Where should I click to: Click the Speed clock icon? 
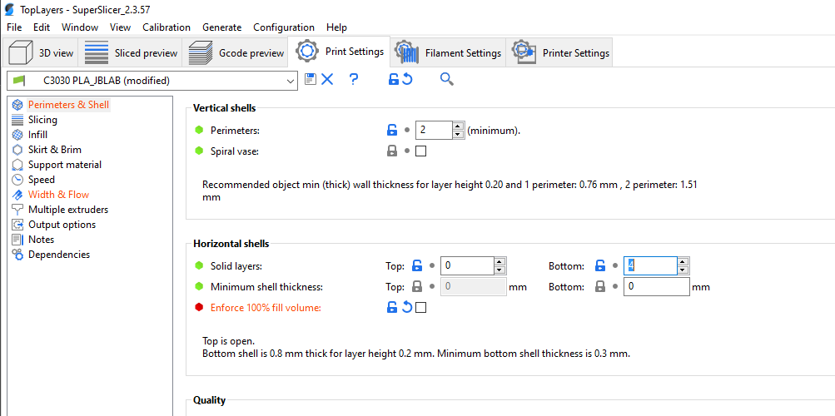(17, 179)
